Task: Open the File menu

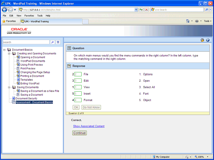Action: (x=4, y=16)
